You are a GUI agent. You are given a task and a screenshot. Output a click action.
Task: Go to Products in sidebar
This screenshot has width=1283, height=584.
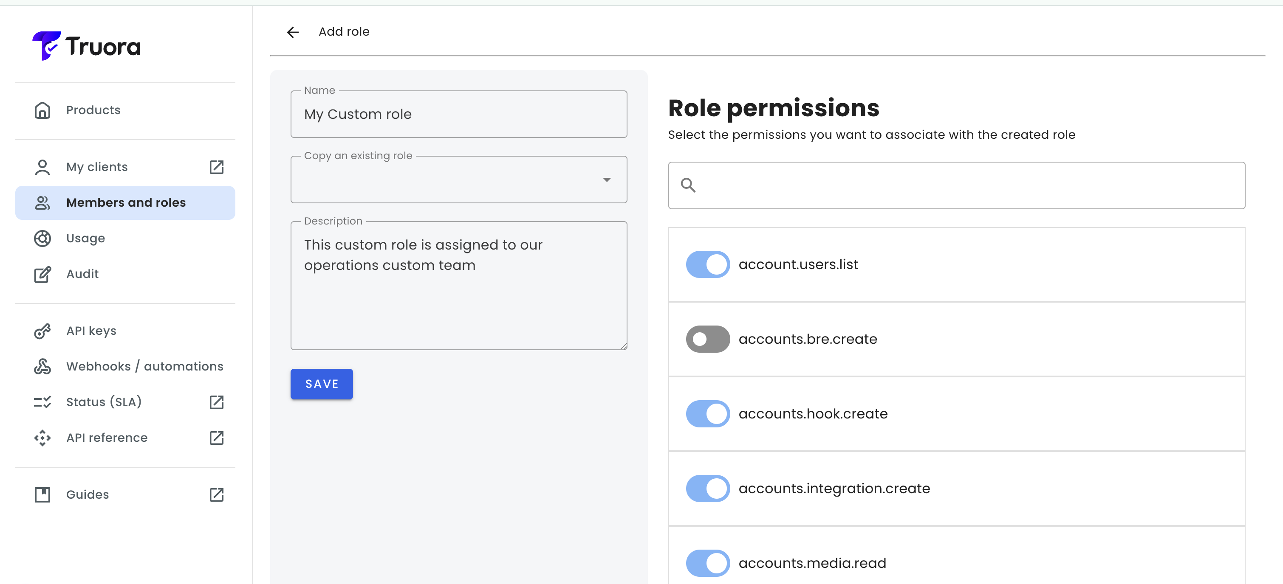(x=125, y=110)
